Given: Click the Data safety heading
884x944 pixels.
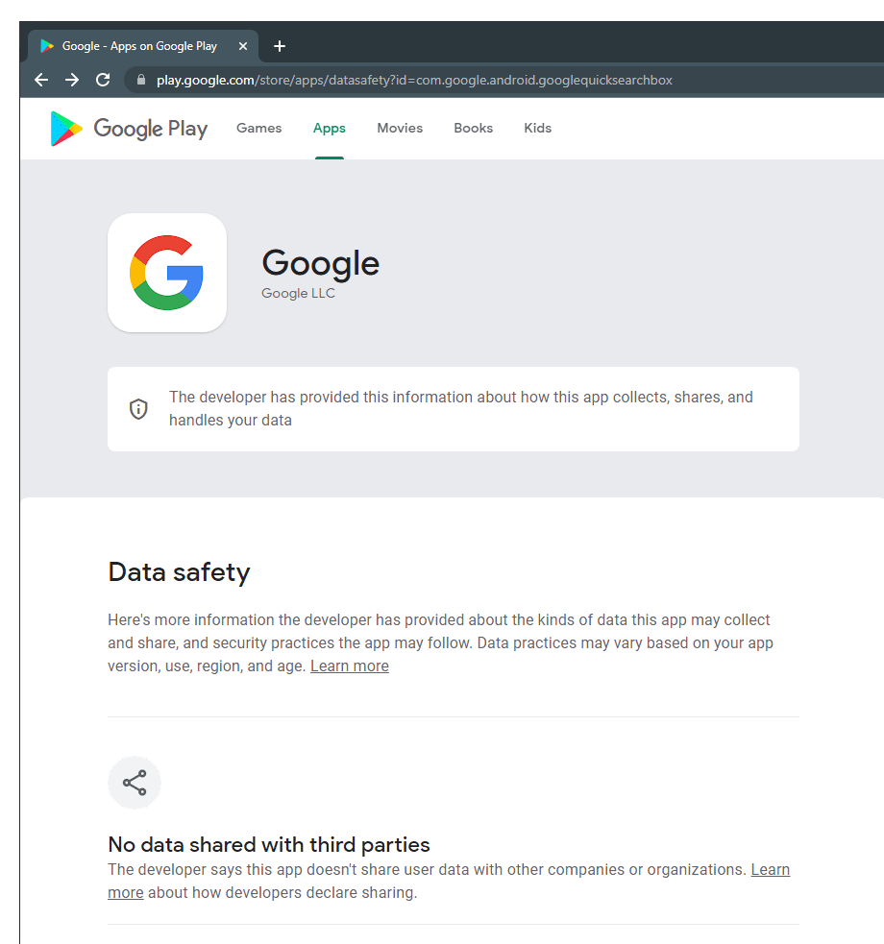Looking at the screenshot, I should point(179,572).
